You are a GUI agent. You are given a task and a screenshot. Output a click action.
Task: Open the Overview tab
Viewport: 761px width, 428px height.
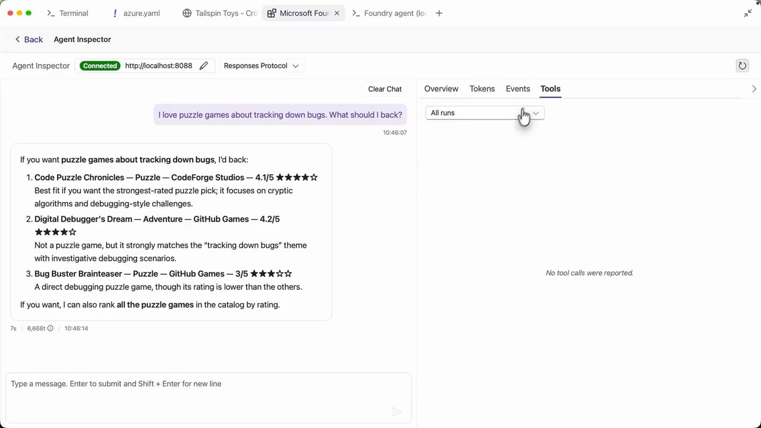441,89
